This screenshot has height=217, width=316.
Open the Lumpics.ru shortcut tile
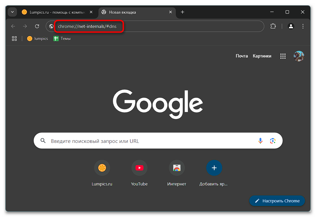102,173
